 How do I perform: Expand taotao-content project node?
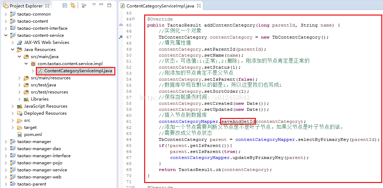point(6,21)
